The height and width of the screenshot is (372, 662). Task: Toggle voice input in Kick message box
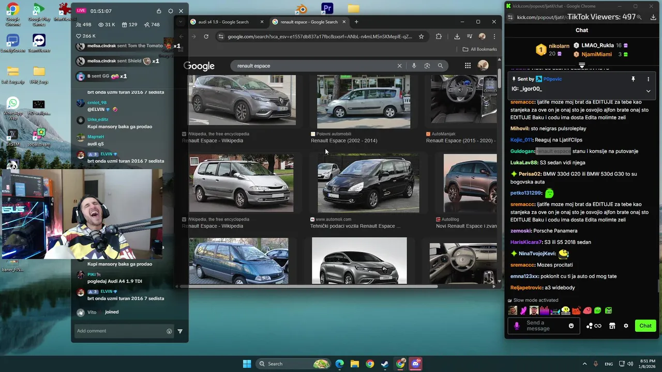pos(517,326)
